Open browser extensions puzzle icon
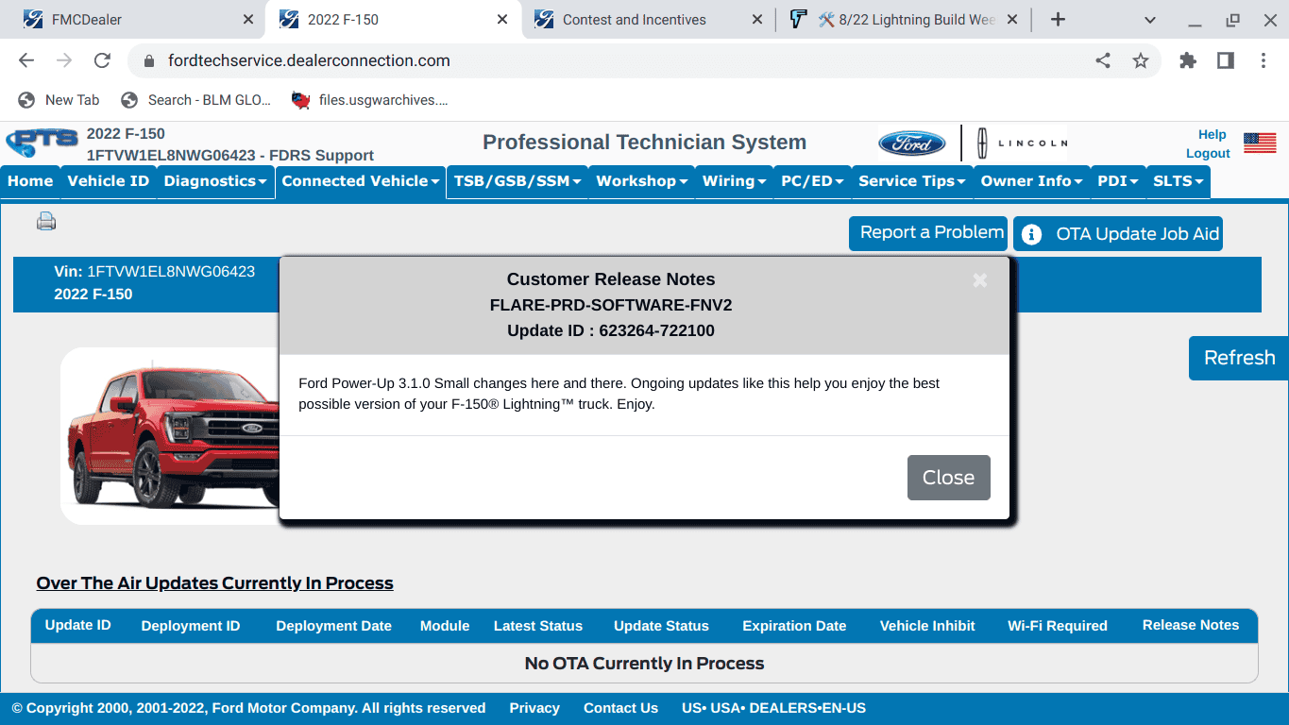The width and height of the screenshot is (1289, 725). [x=1187, y=60]
